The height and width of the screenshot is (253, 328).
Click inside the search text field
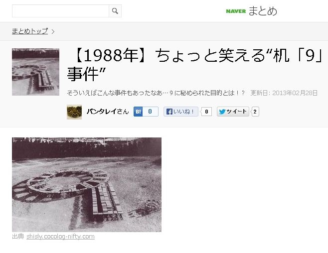point(60,11)
